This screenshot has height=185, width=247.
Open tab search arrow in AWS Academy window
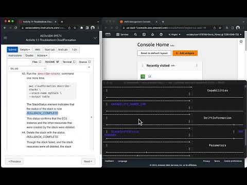pyautogui.click(x=98, y=22)
